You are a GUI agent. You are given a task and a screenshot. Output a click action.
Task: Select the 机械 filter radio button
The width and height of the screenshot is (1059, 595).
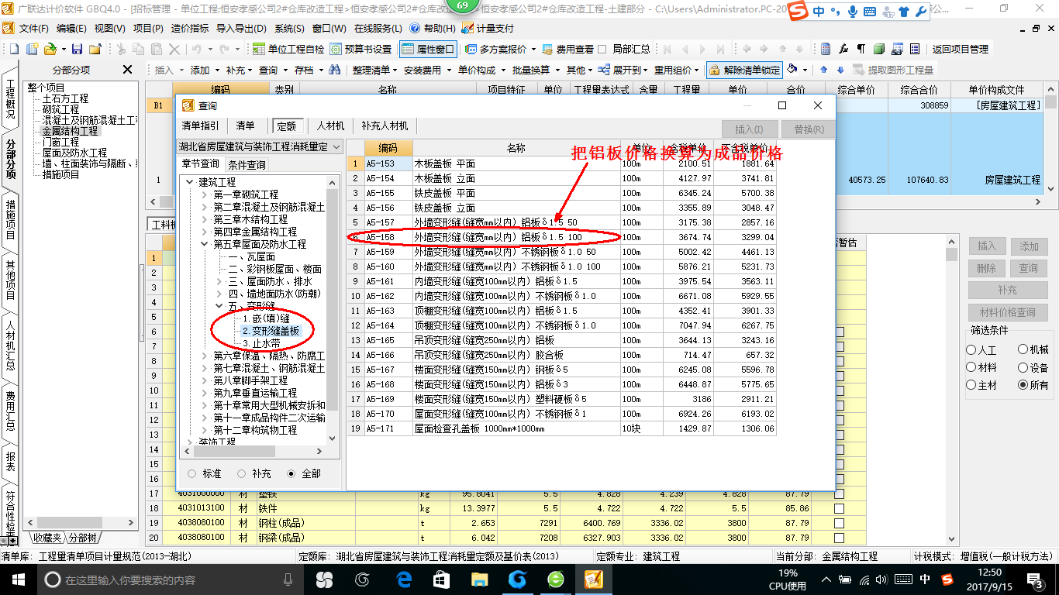pyautogui.click(x=1023, y=350)
